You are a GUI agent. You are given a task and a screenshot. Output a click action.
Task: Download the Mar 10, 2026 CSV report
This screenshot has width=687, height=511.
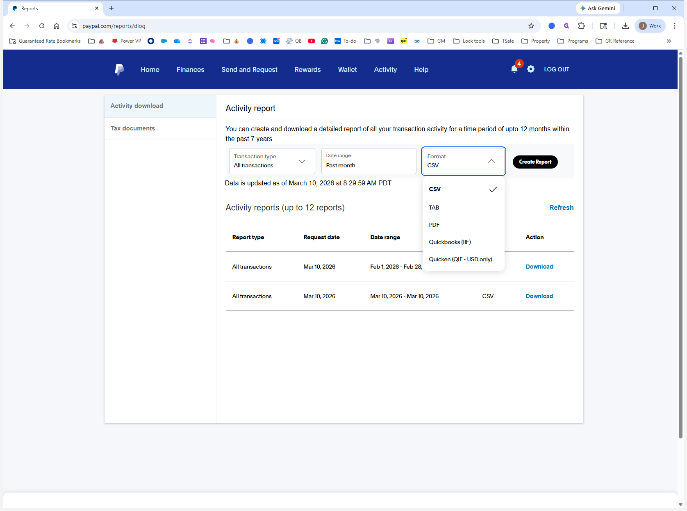tap(539, 296)
